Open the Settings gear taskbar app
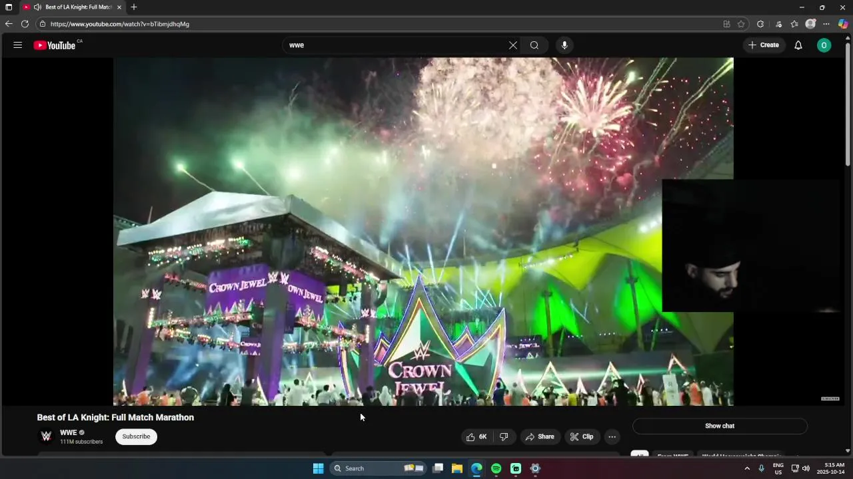853x479 pixels. pos(535,468)
